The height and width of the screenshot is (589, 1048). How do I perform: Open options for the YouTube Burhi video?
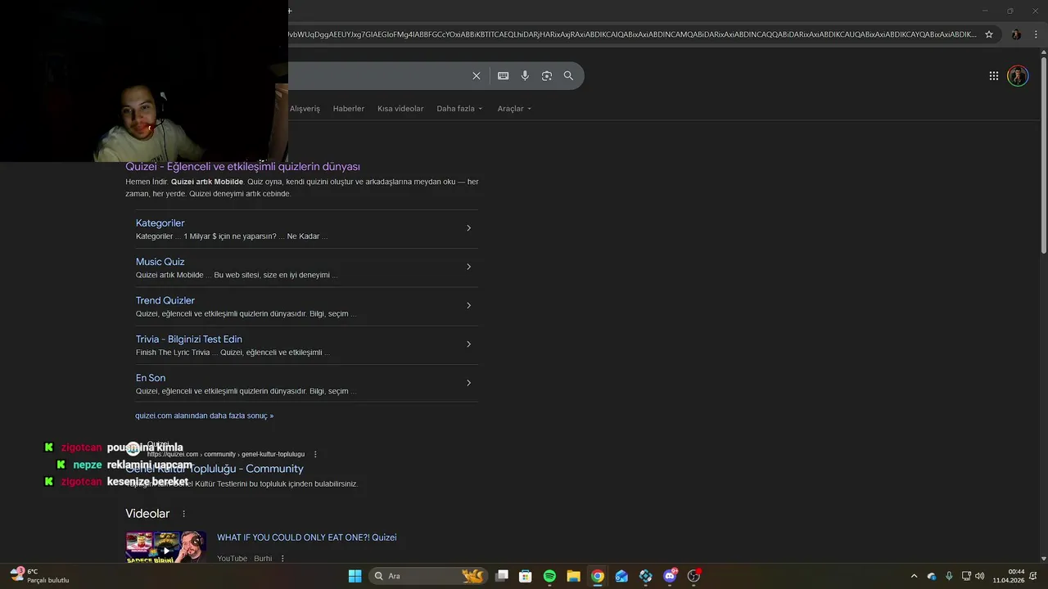[282, 559]
